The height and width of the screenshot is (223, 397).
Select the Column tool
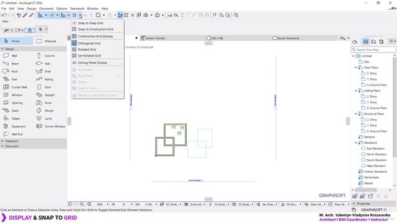[50, 56]
